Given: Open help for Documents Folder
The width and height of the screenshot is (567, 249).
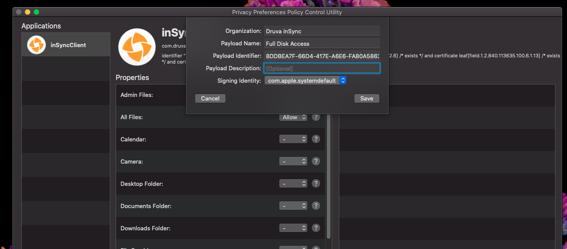Looking at the screenshot, I should tap(316, 206).
